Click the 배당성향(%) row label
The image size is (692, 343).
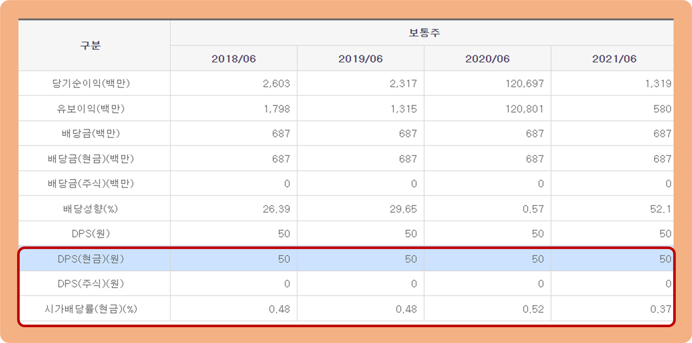(x=91, y=208)
